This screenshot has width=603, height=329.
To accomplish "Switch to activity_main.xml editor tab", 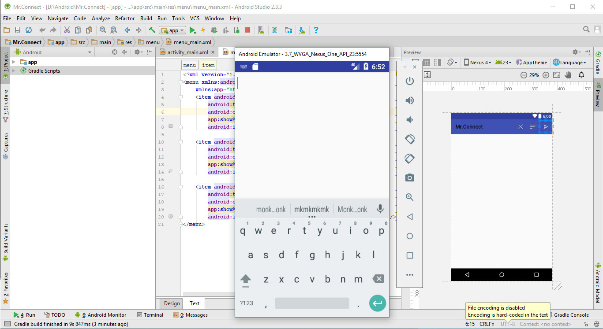I will [x=187, y=52].
